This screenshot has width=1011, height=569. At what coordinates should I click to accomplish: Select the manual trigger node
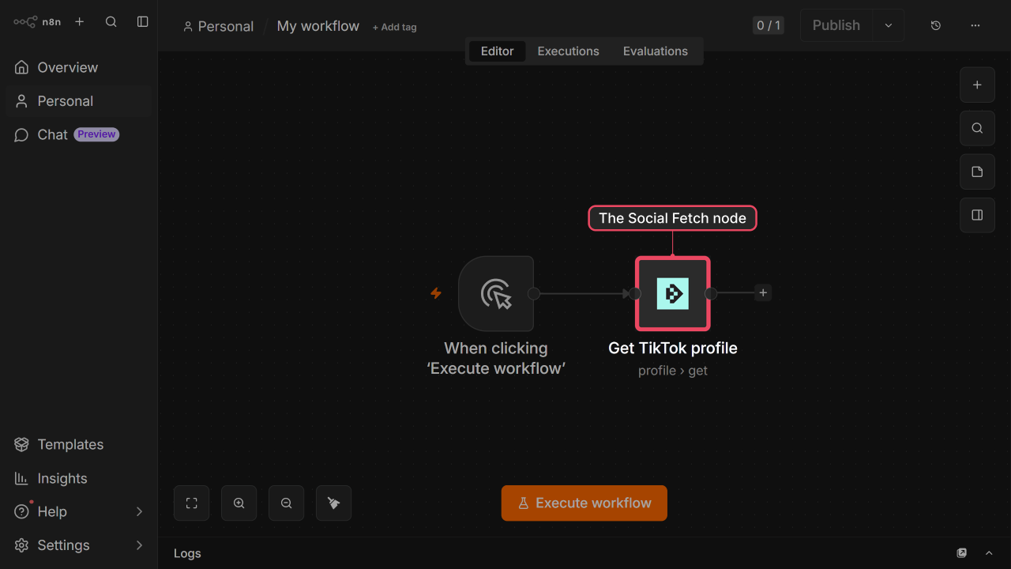pos(496,293)
